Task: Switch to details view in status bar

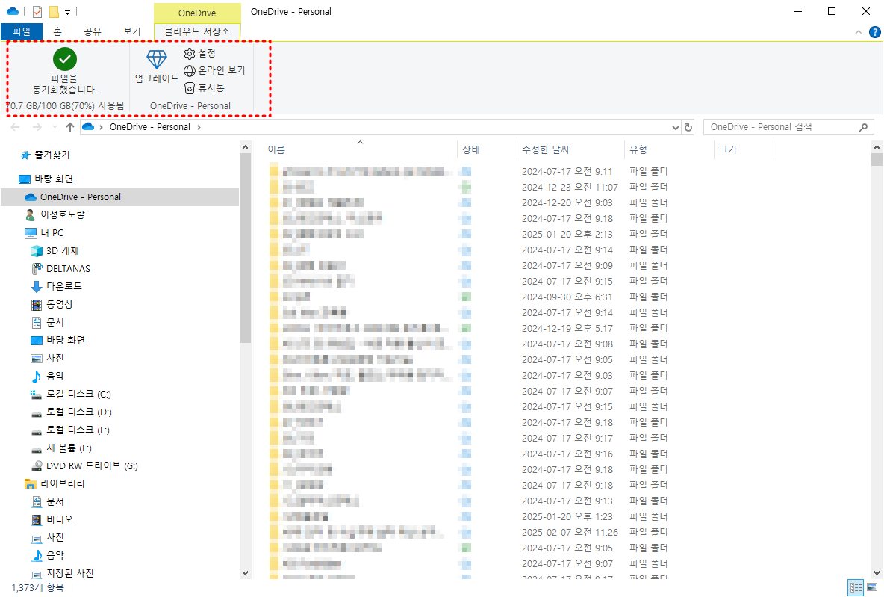Action: click(856, 587)
